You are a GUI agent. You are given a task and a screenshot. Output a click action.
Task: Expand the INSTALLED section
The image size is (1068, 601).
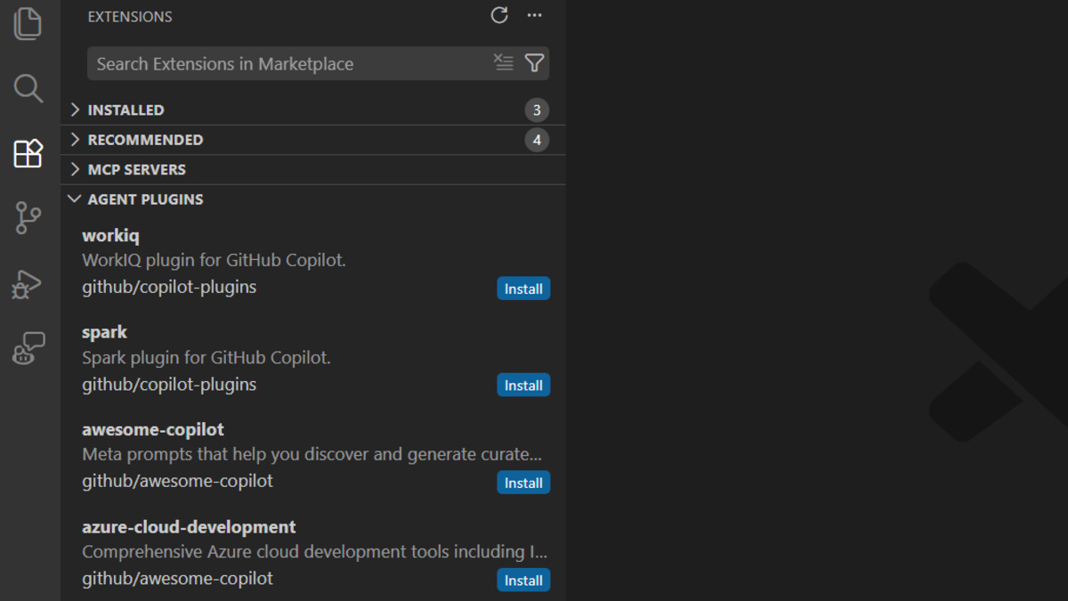(125, 110)
